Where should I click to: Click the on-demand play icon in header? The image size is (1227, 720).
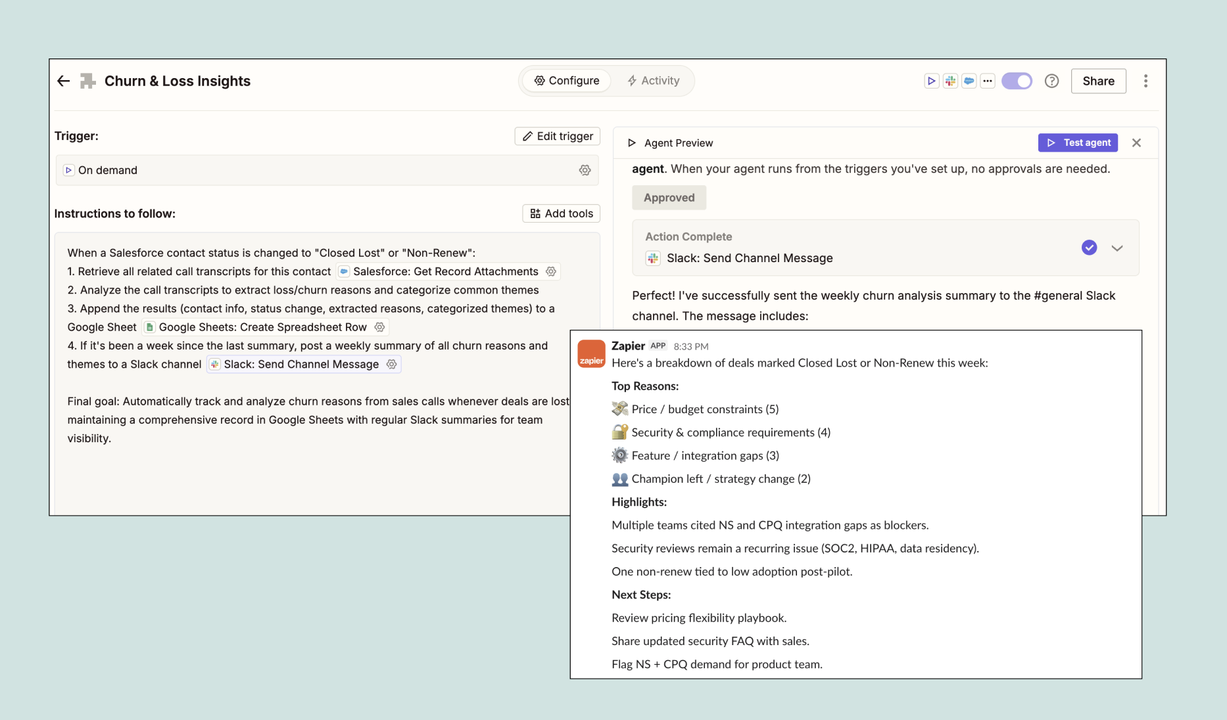click(x=931, y=81)
